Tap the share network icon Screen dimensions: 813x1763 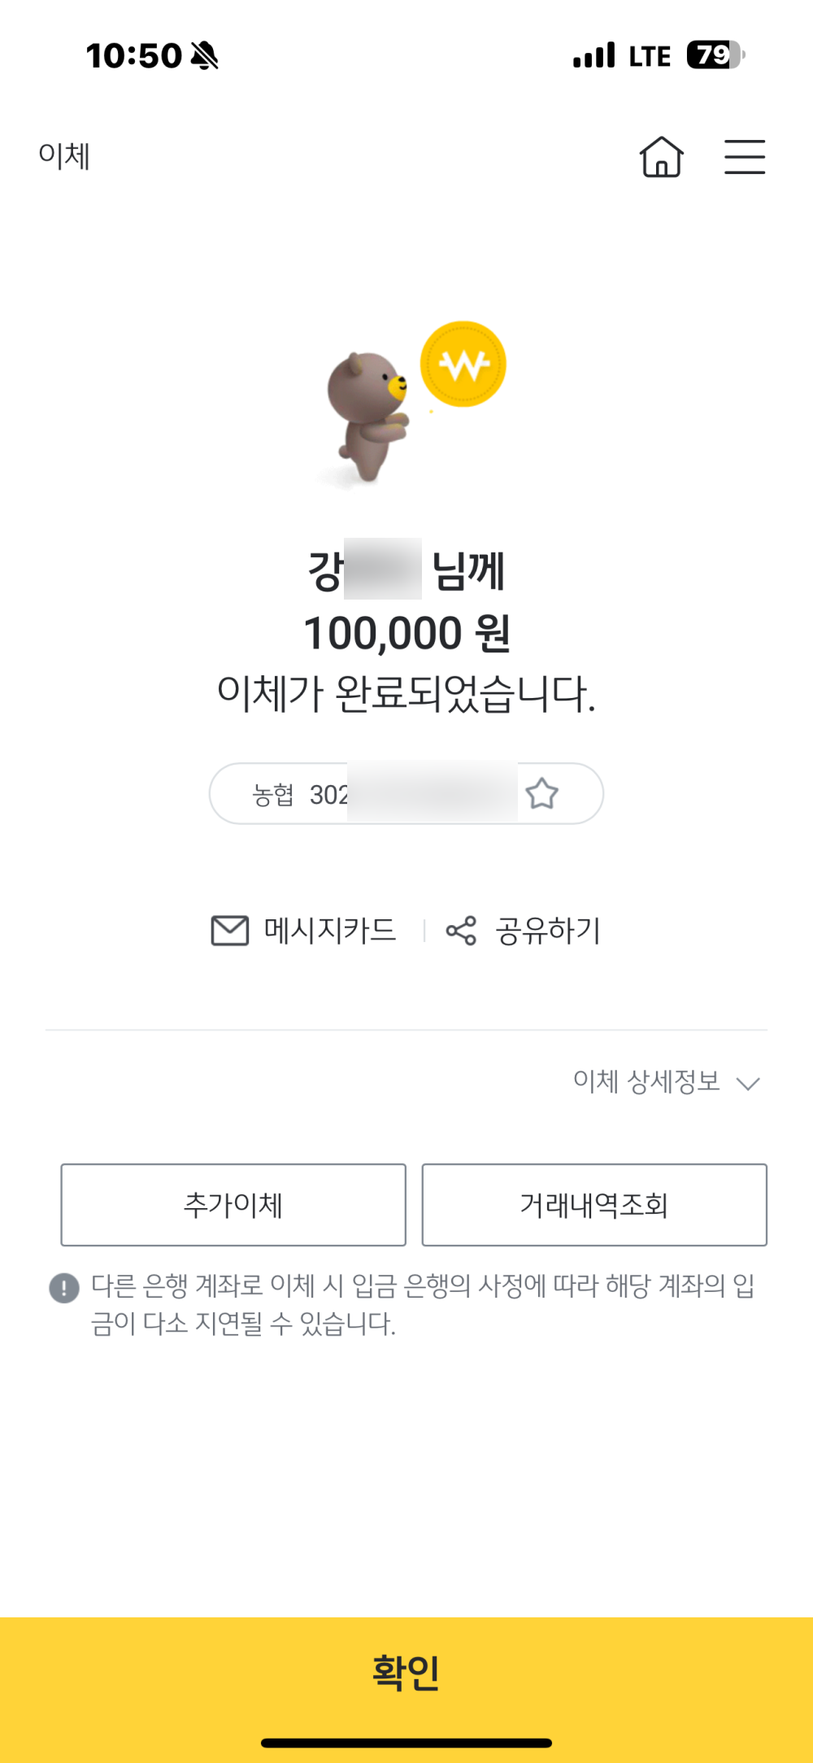461,931
